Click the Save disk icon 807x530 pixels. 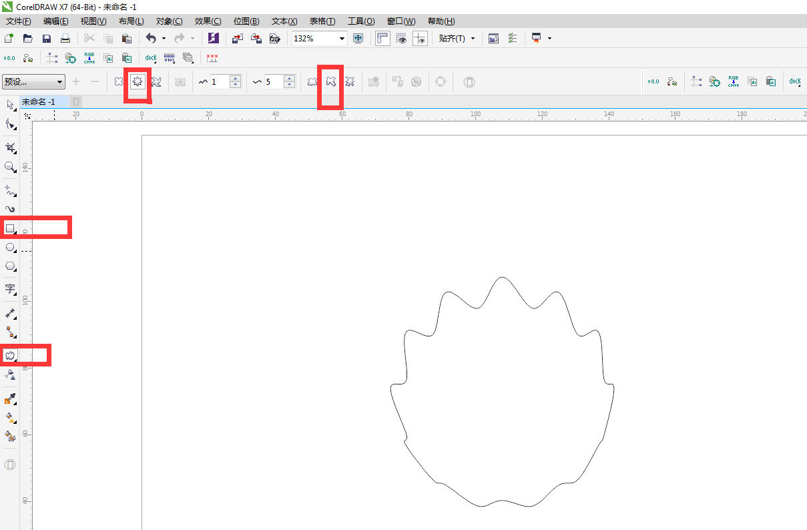(x=47, y=39)
